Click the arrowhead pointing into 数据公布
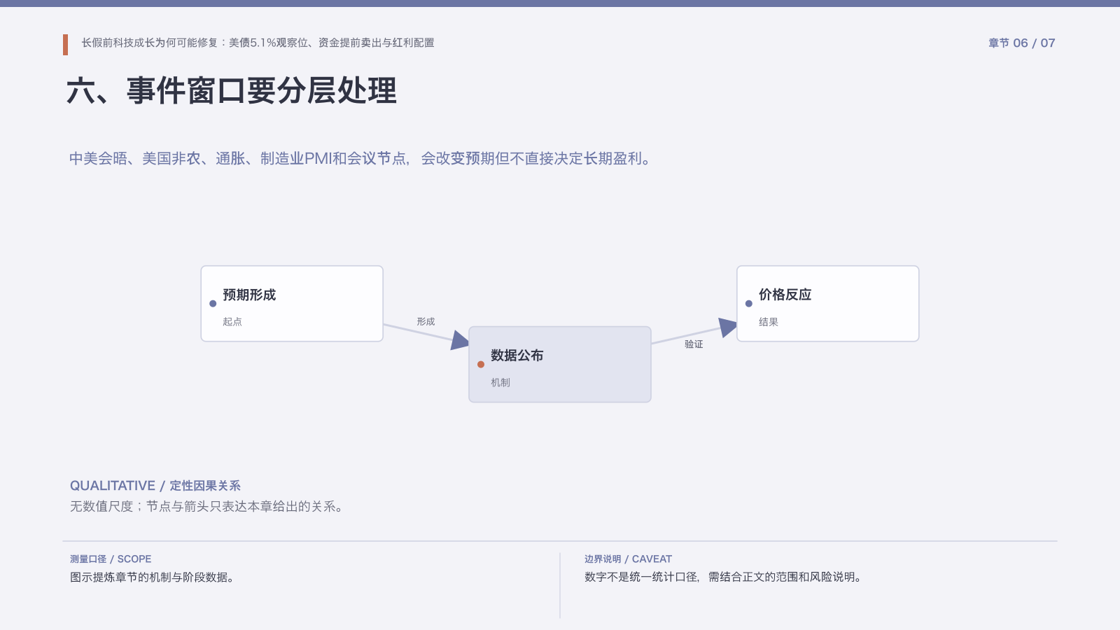This screenshot has width=1120, height=630. click(x=461, y=340)
